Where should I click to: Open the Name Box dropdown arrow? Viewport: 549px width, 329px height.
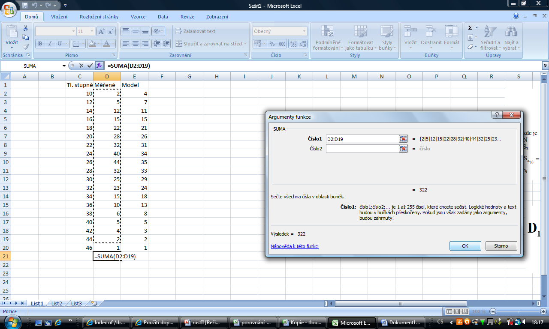[x=64, y=66]
